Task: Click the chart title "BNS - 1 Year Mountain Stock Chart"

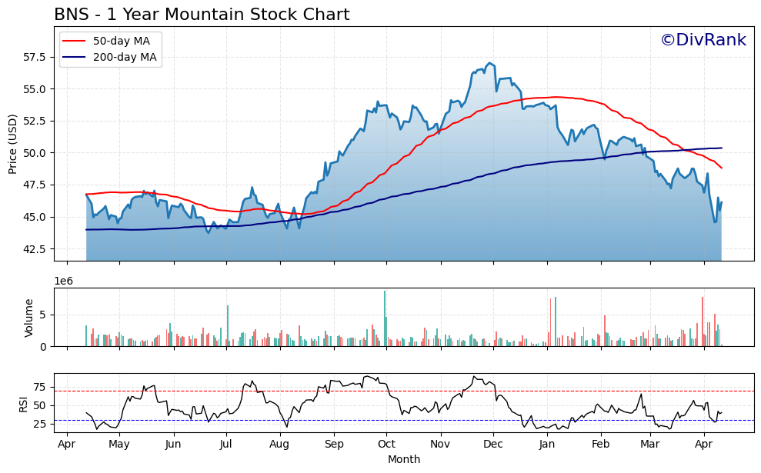Action: click(x=202, y=15)
